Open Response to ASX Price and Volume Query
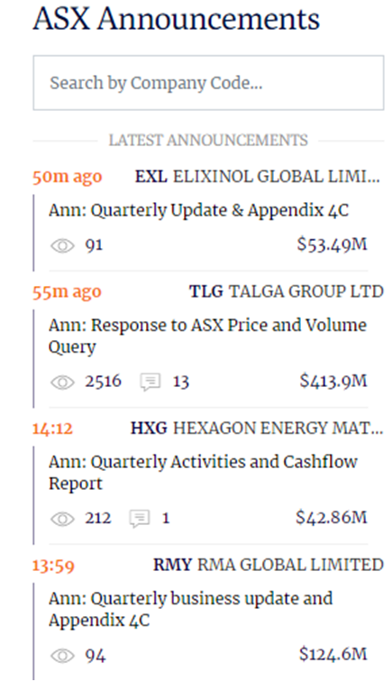The width and height of the screenshot is (392, 691). coord(207,336)
